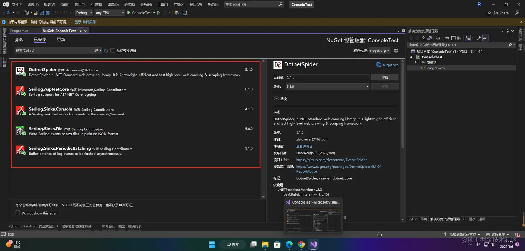Click switch views icon in Solution Explorer
The height and width of the screenshot is (251, 525).
tap(430, 38)
